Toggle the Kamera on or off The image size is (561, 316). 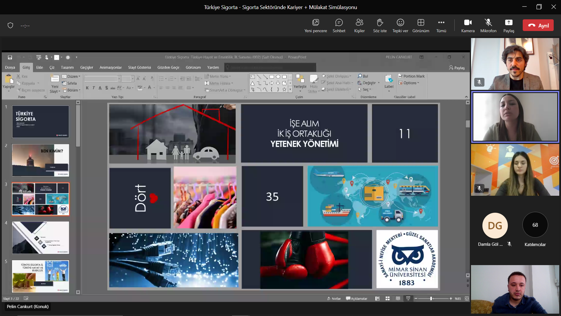pos(468,26)
